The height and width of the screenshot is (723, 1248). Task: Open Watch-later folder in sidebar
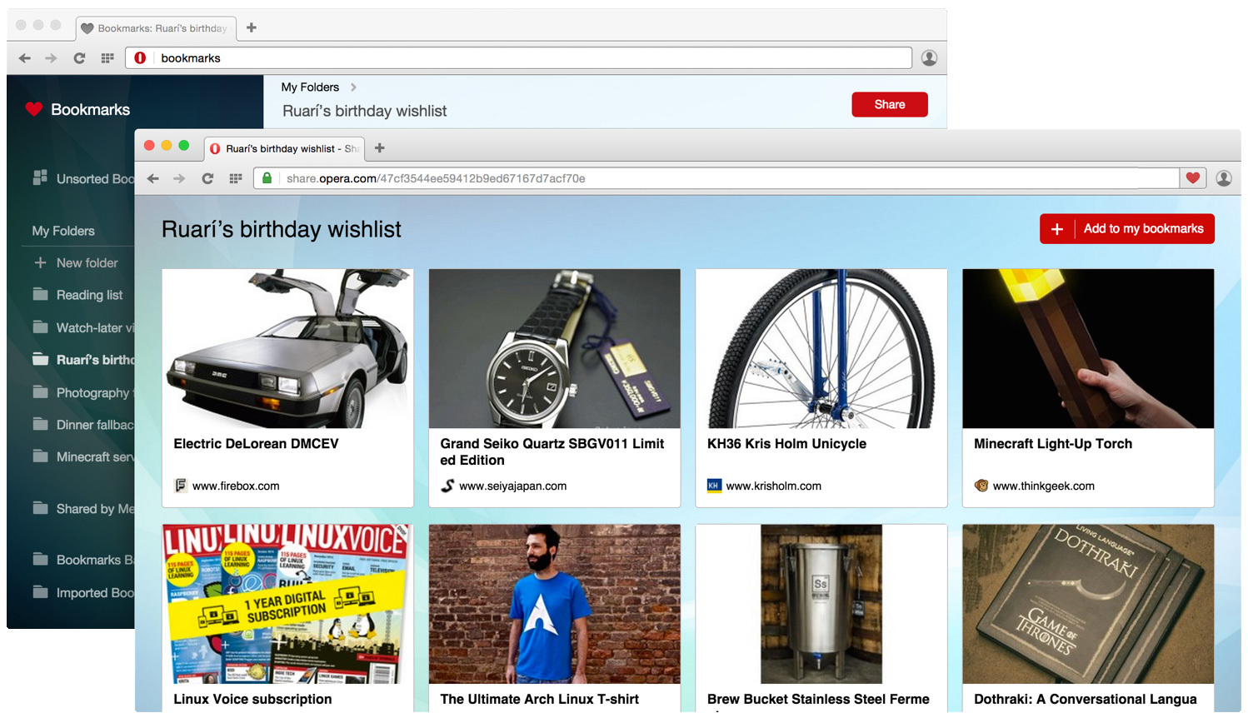(x=83, y=327)
